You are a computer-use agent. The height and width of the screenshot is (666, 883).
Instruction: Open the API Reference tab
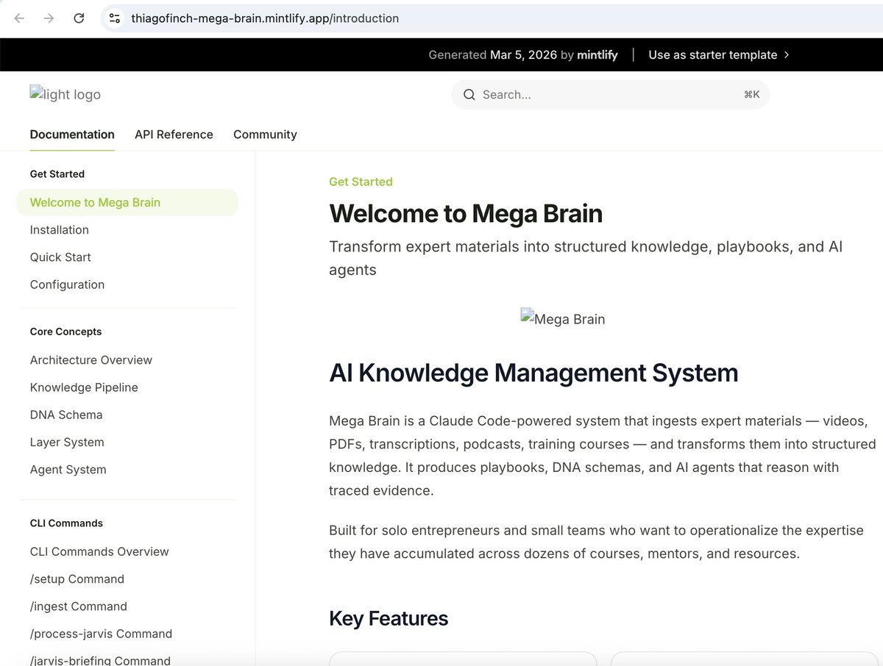tap(174, 135)
